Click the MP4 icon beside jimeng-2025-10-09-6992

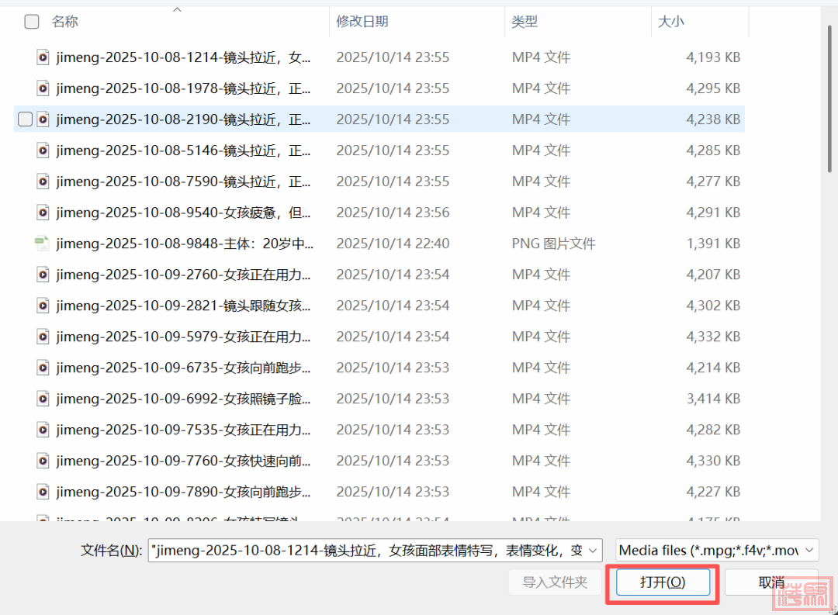43,399
